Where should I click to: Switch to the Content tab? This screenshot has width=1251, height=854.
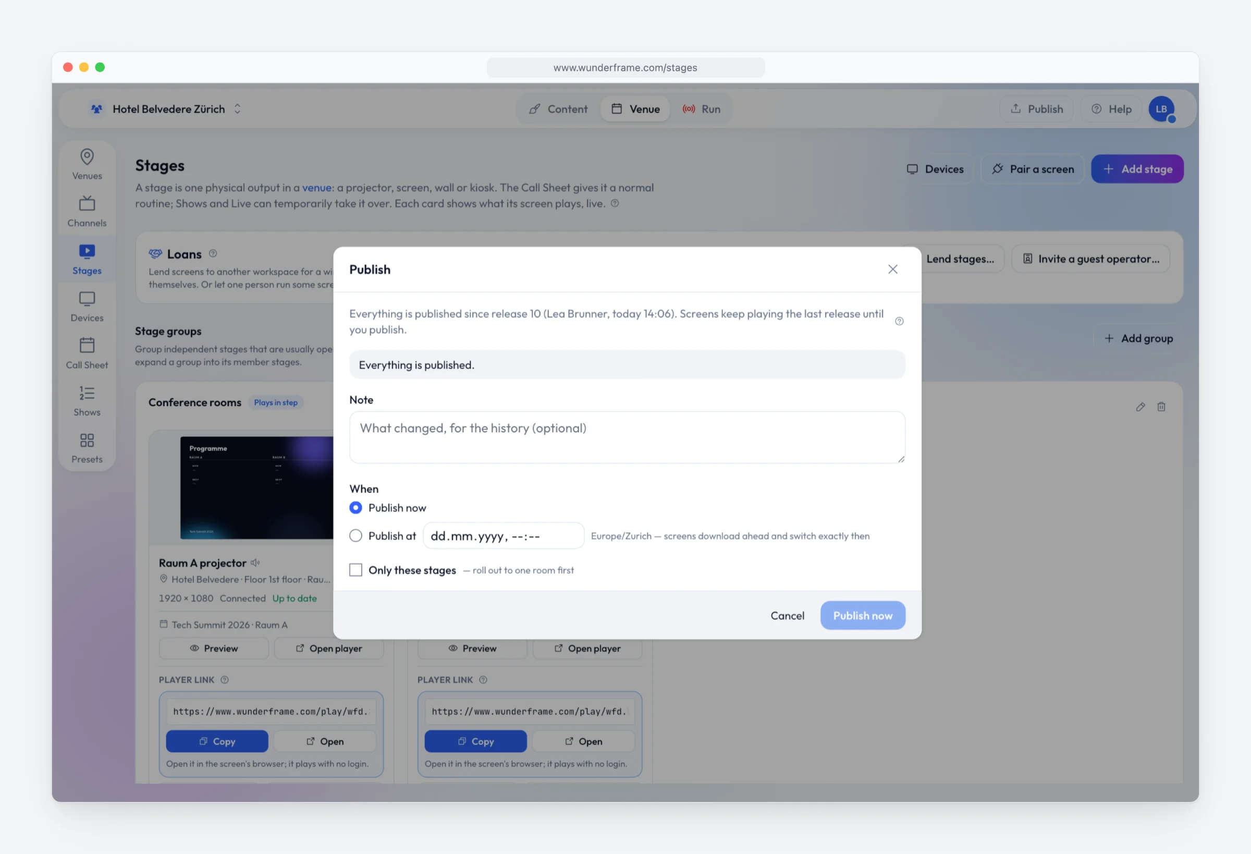coord(558,109)
